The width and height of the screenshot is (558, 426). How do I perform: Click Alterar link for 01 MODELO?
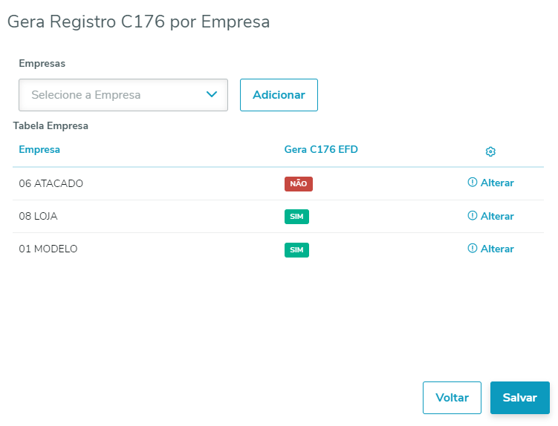[497, 249]
